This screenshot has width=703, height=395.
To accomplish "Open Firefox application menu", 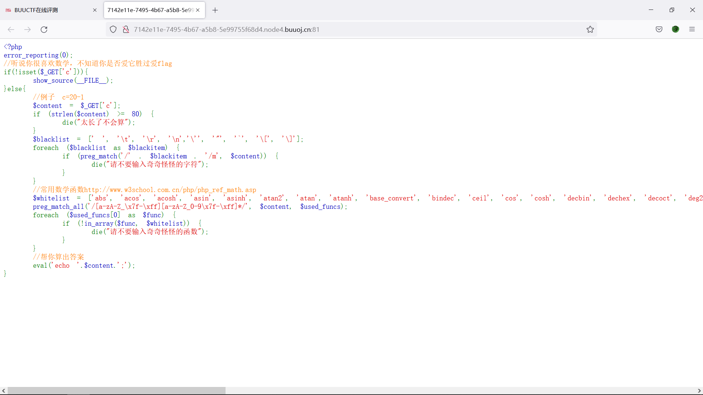I will click(692, 30).
